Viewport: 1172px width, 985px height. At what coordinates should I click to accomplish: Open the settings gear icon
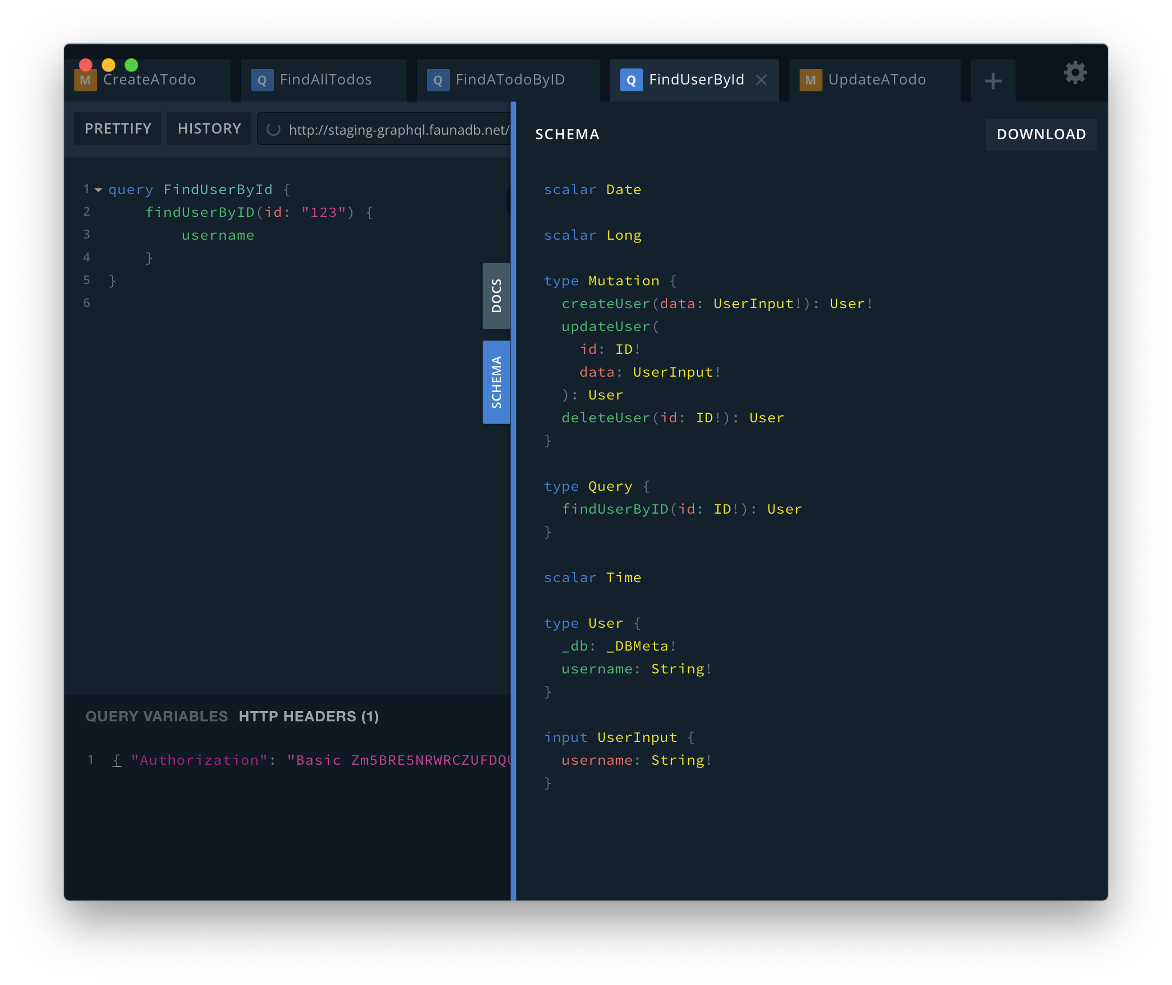click(x=1075, y=73)
